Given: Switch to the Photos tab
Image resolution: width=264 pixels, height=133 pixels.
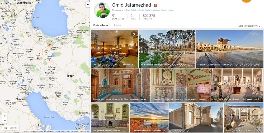Looking at the screenshot, I should pyautogui.click(x=117, y=25).
